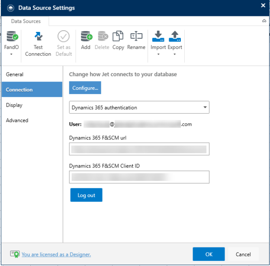Add a new data source
Image resolution: width=270 pixels, height=266 pixels.
(x=86, y=41)
